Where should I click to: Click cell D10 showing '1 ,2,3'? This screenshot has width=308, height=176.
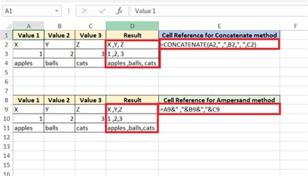tap(132, 118)
